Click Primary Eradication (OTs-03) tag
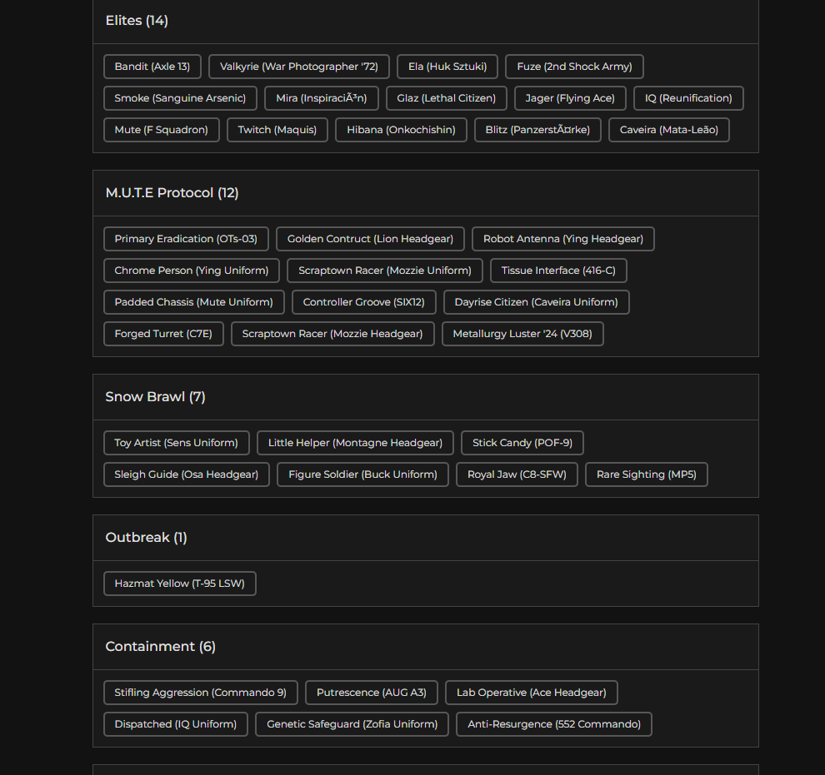The width and height of the screenshot is (825, 775). tap(187, 239)
